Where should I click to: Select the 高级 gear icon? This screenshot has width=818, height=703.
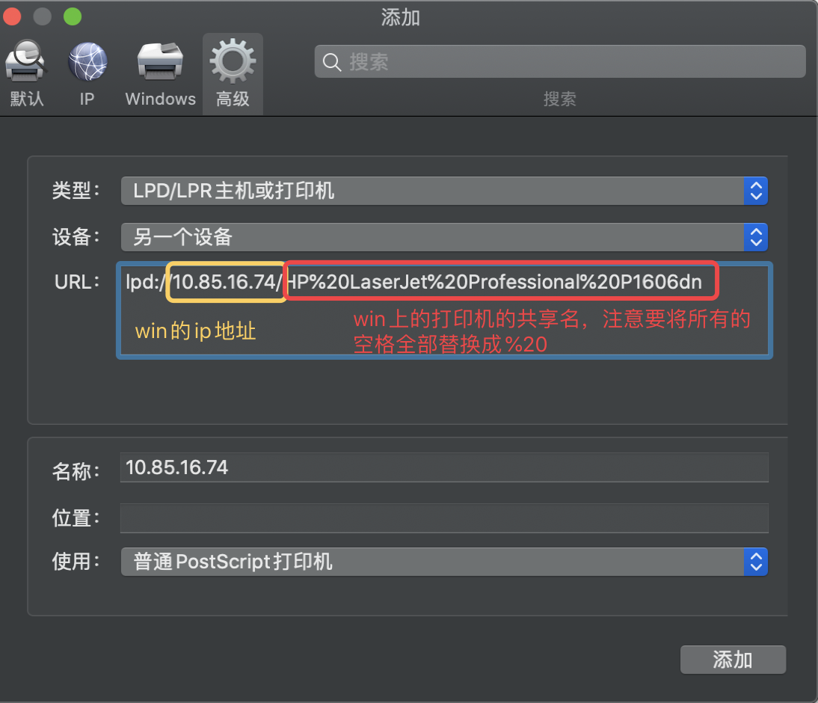(233, 61)
